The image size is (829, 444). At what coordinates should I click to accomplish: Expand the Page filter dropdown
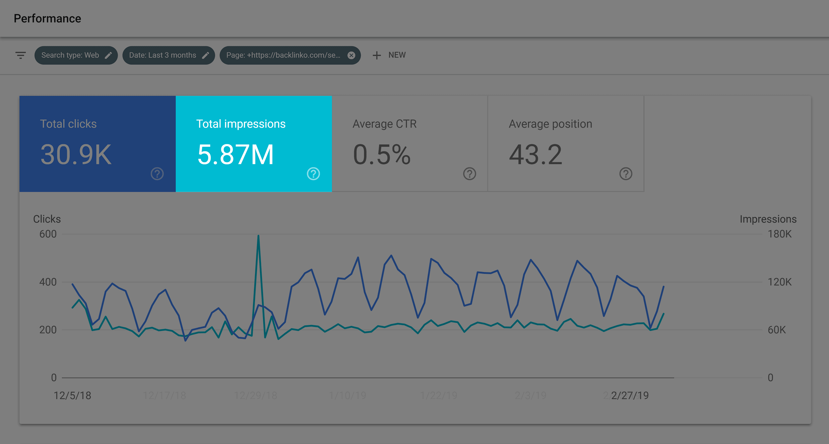coord(280,55)
